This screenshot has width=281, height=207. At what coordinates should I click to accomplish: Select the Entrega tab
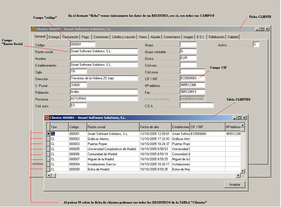tap(54, 37)
